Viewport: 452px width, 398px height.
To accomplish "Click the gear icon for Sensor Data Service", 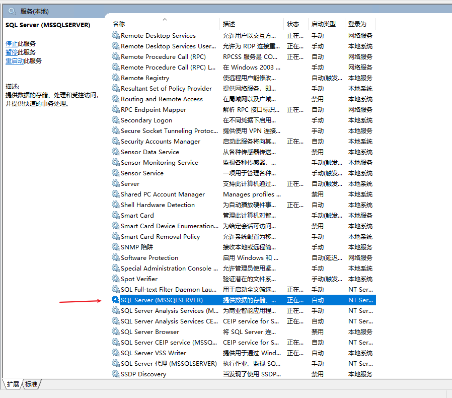I will [x=116, y=152].
